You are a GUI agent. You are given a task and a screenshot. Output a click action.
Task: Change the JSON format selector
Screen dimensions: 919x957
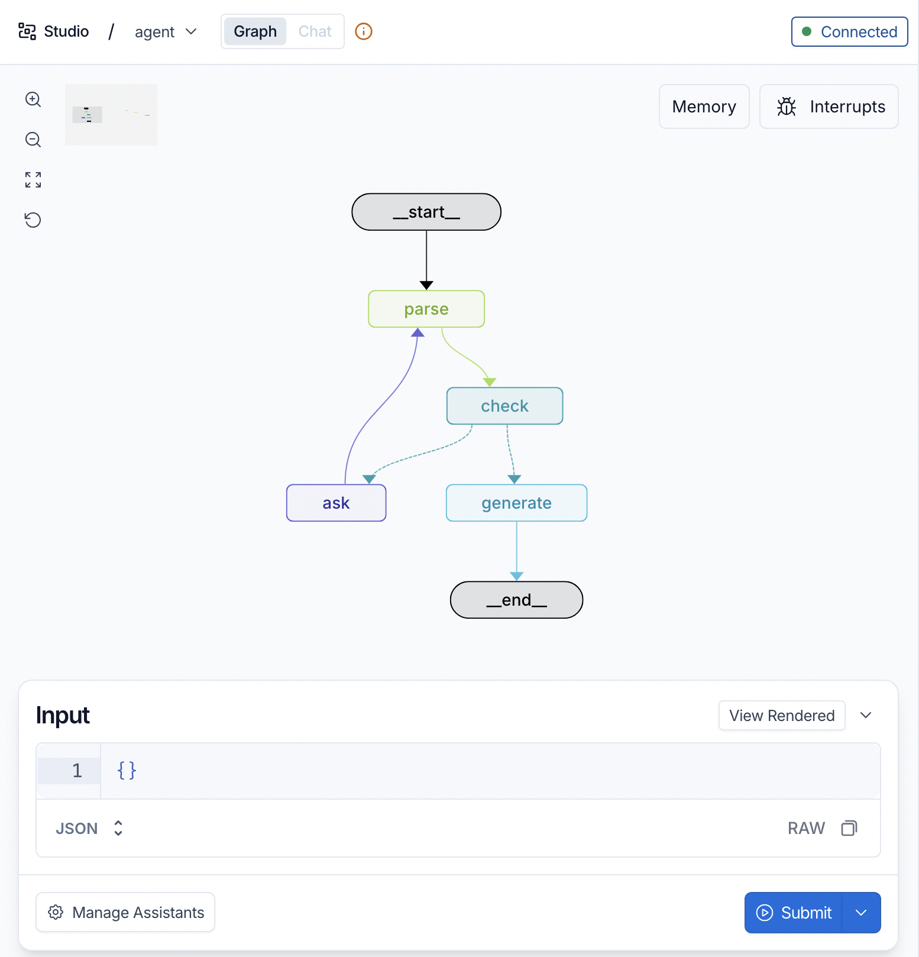(89, 828)
